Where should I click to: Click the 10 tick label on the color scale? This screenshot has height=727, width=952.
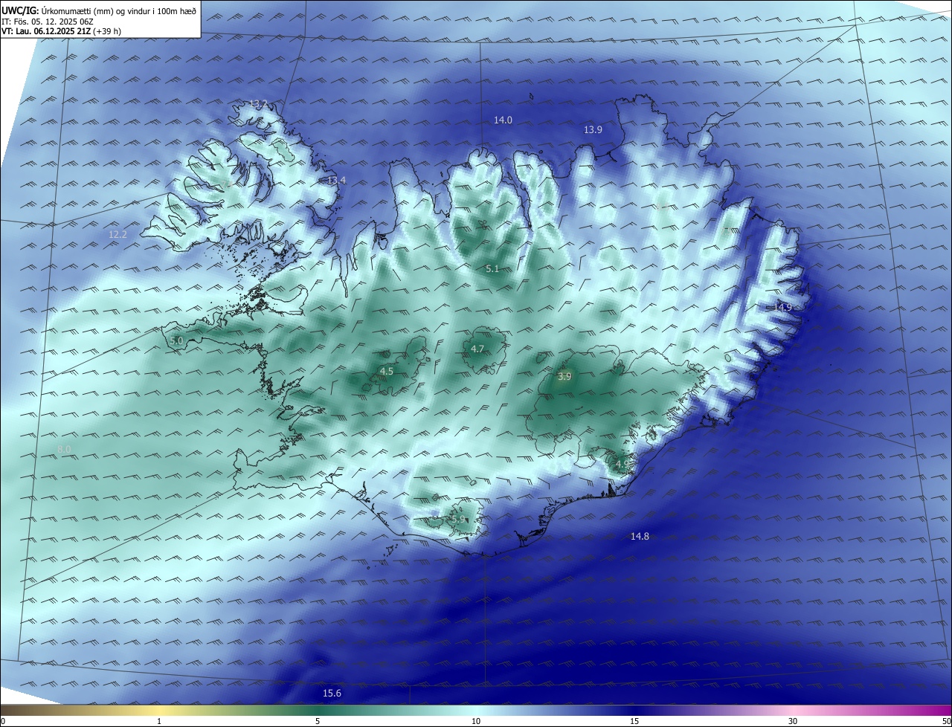[476, 721]
